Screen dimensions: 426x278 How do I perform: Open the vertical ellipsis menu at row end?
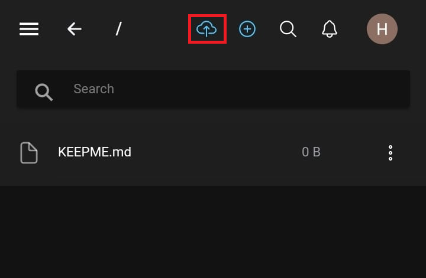pos(390,153)
